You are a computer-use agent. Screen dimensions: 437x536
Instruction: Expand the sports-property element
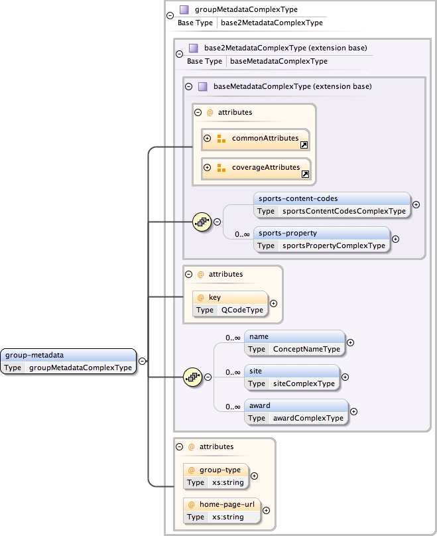395,239
